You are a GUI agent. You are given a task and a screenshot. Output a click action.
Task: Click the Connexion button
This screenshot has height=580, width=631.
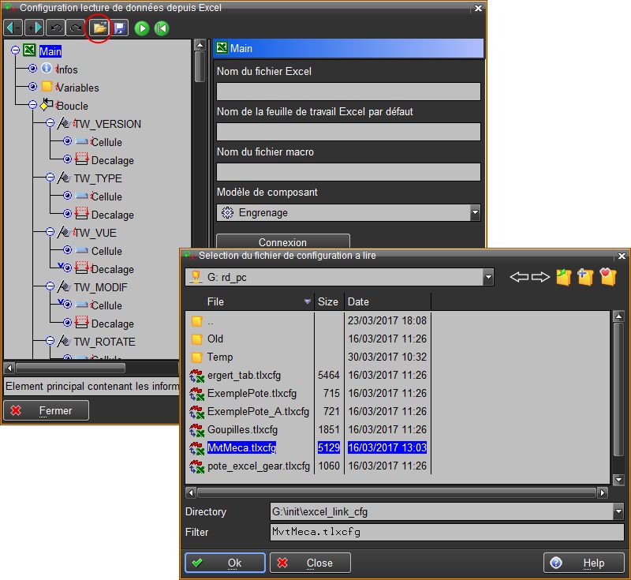click(282, 242)
